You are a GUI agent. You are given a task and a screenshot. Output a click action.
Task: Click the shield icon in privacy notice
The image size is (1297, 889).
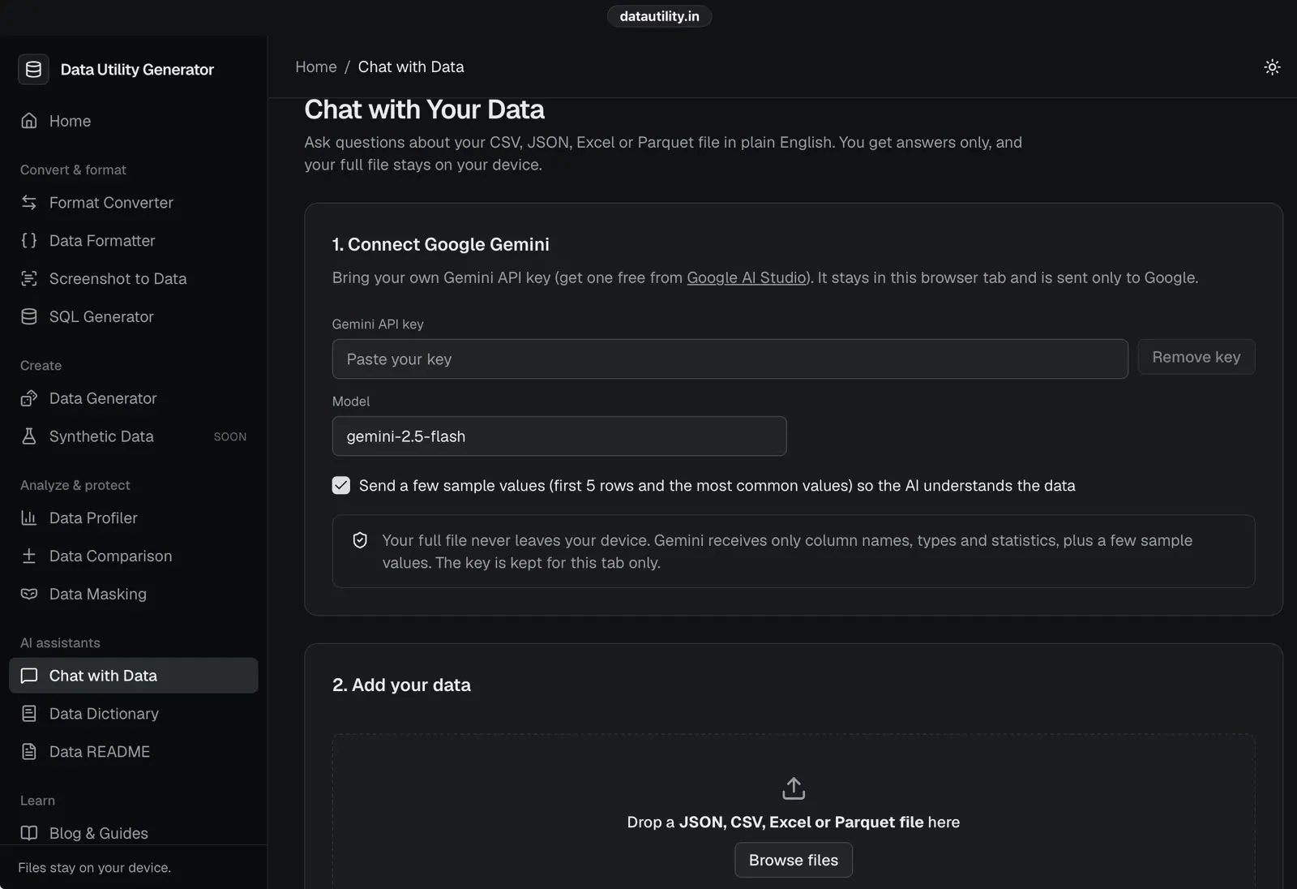pos(360,540)
